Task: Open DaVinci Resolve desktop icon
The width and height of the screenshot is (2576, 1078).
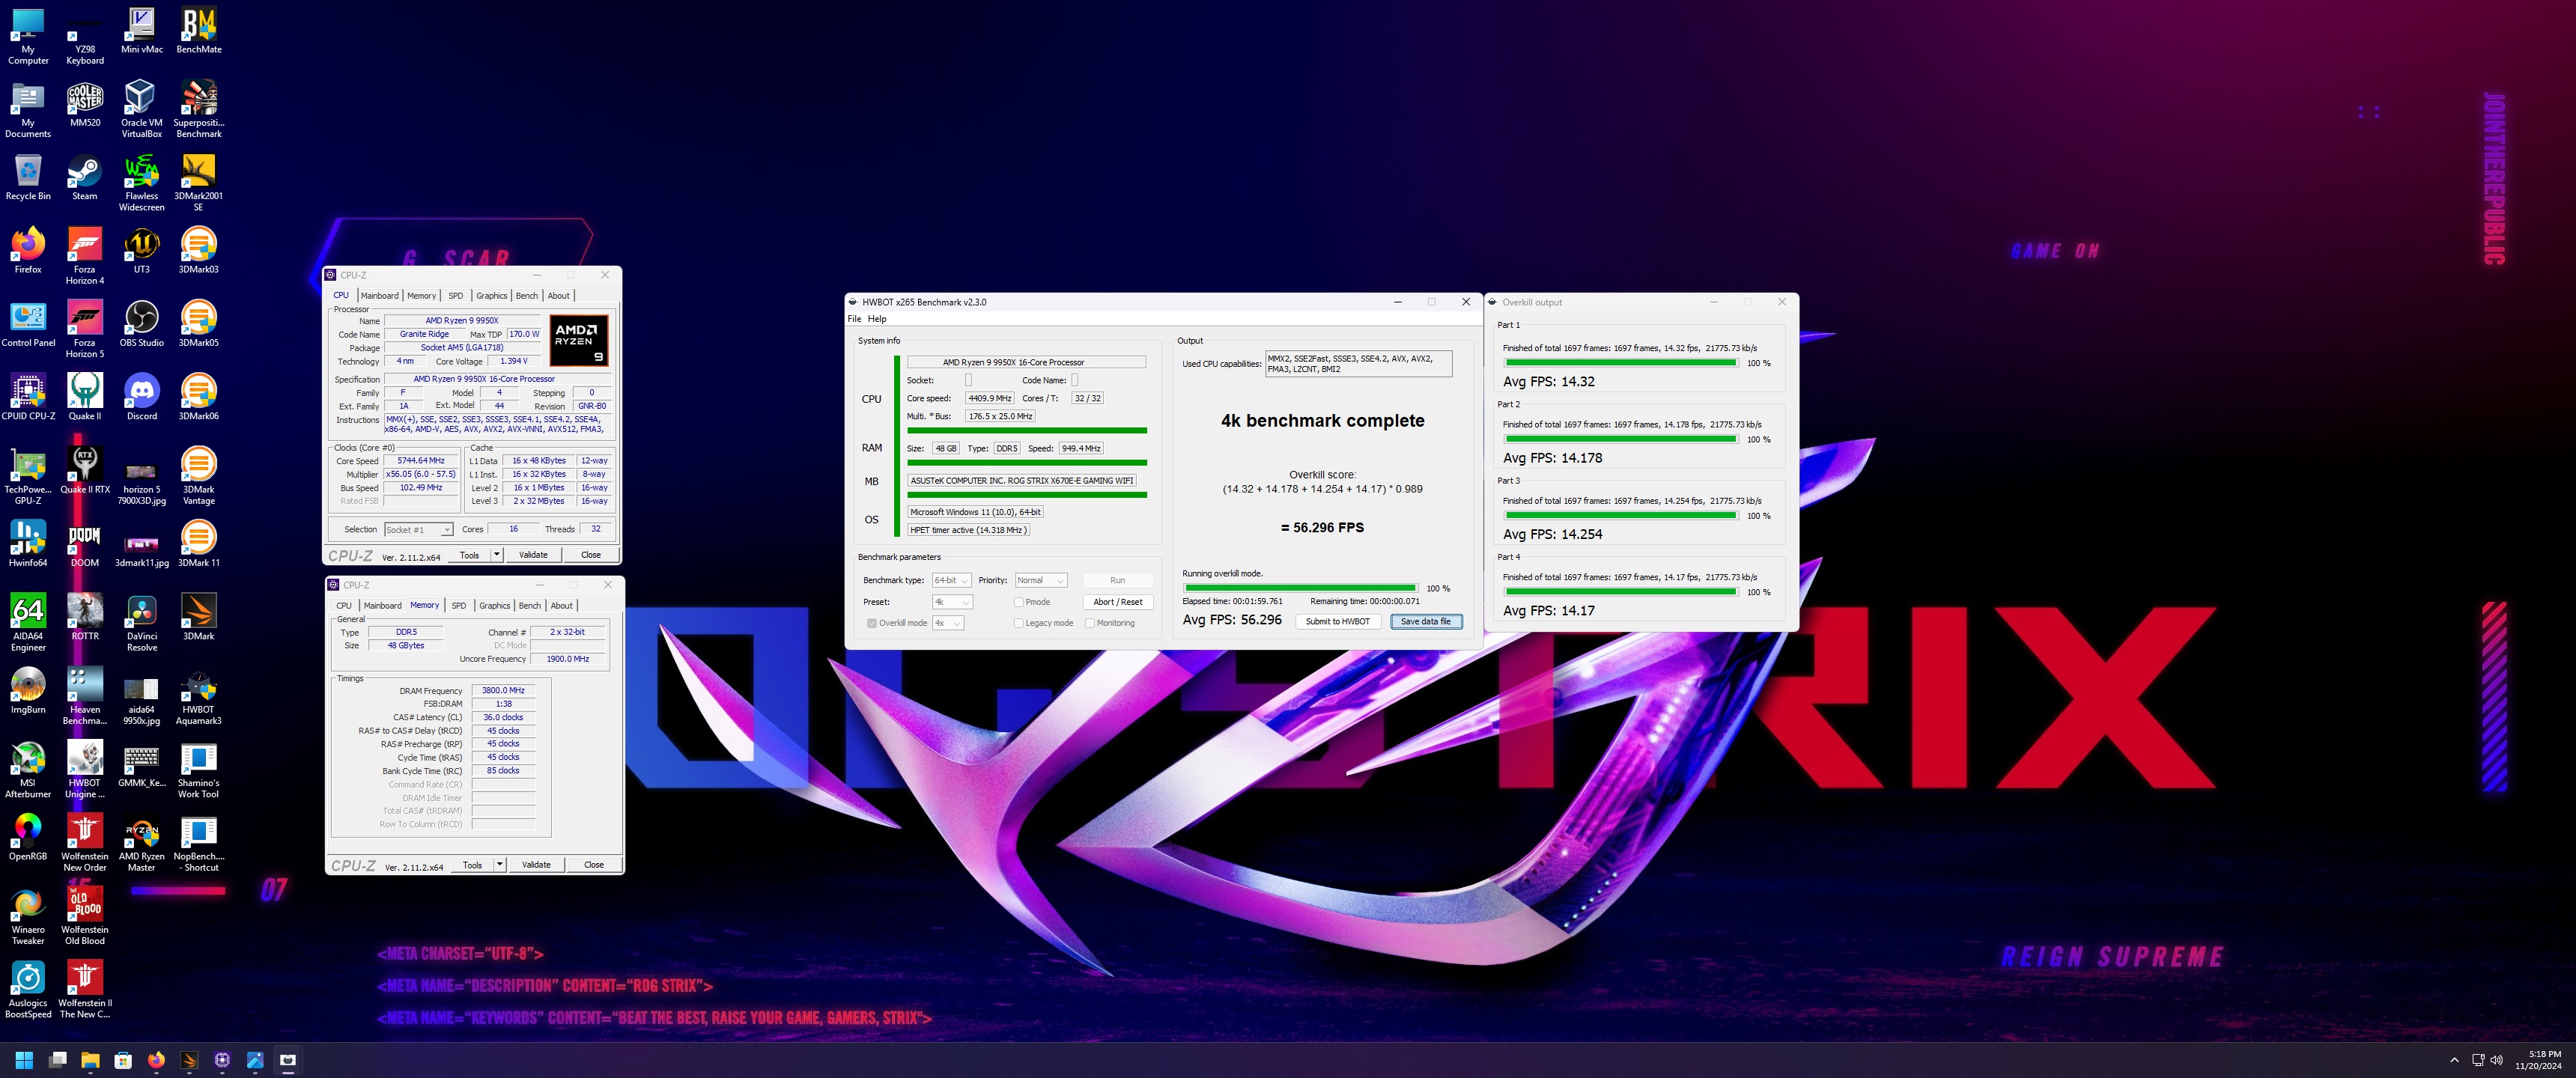Action: [x=142, y=623]
